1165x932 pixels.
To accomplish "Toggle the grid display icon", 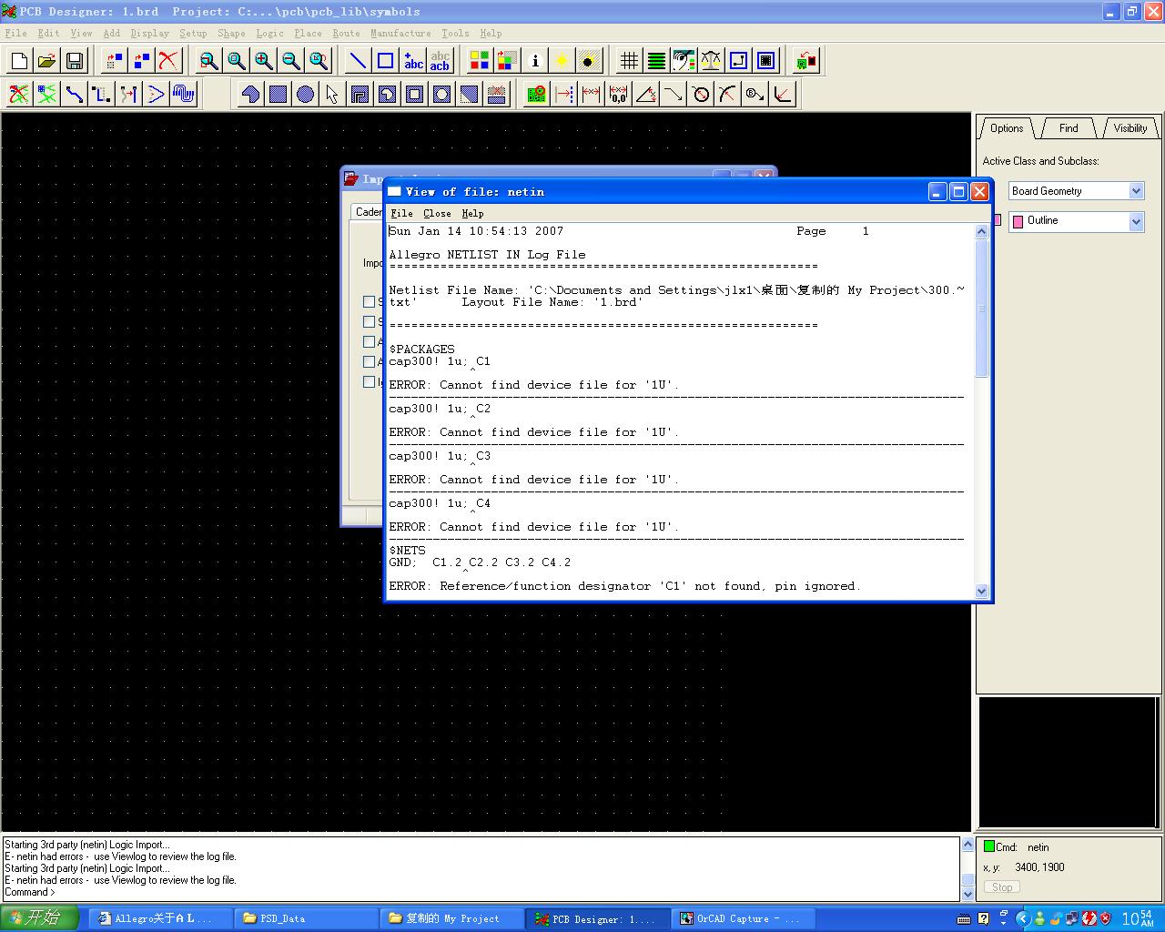I will (x=629, y=61).
